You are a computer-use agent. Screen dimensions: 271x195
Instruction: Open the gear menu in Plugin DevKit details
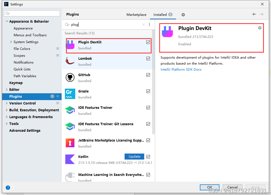point(260,28)
